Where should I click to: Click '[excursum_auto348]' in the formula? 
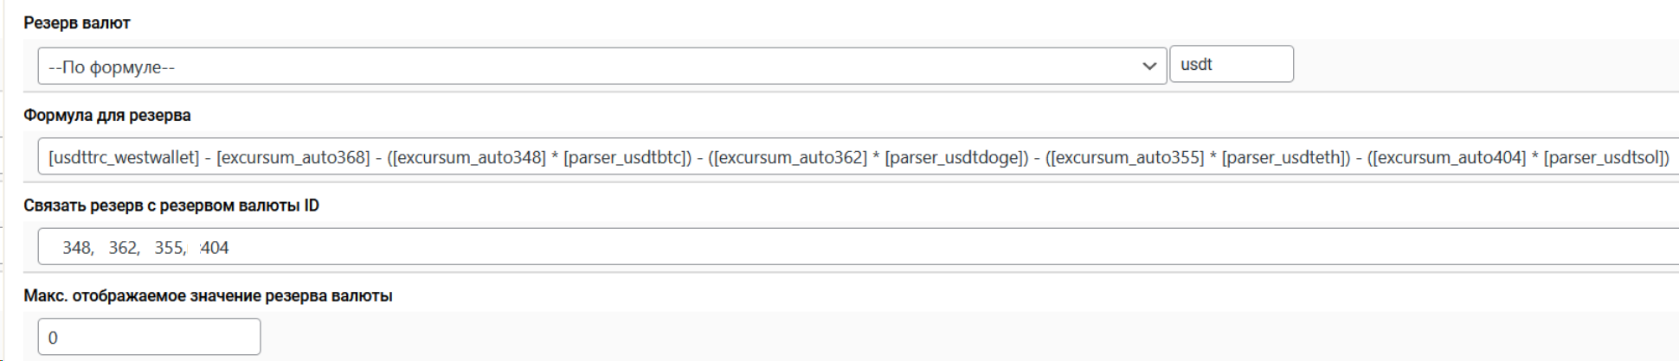[470, 158]
